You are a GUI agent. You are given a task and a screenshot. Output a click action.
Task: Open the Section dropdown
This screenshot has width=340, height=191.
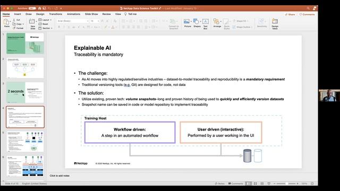[45, 28]
